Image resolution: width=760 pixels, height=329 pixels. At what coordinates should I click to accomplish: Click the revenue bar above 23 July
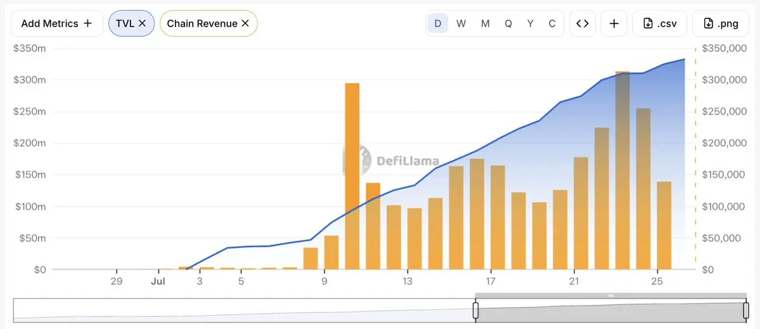[x=623, y=170]
